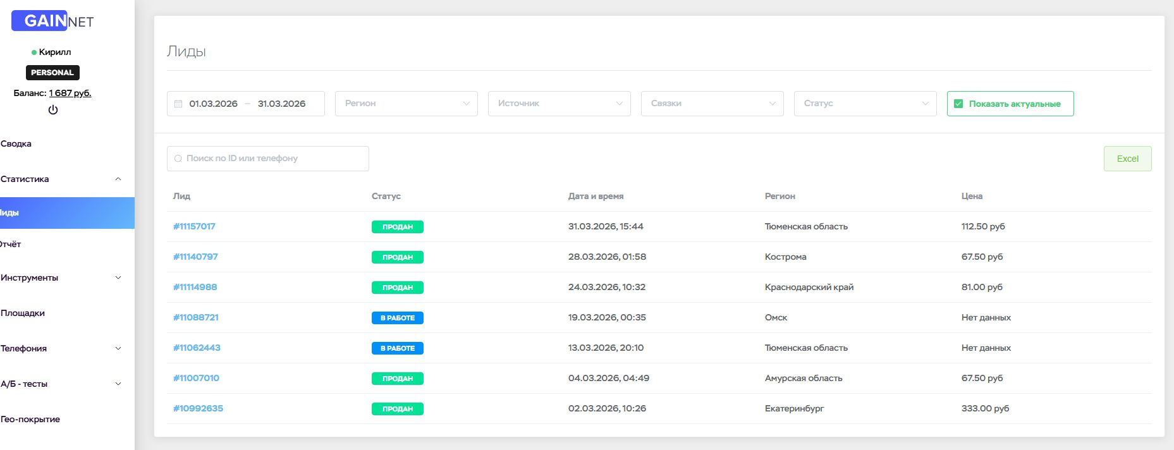The height and width of the screenshot is (450, 1174).
Task: Click date 28.03.2026, 01:58
Action: tap(607, 257)
